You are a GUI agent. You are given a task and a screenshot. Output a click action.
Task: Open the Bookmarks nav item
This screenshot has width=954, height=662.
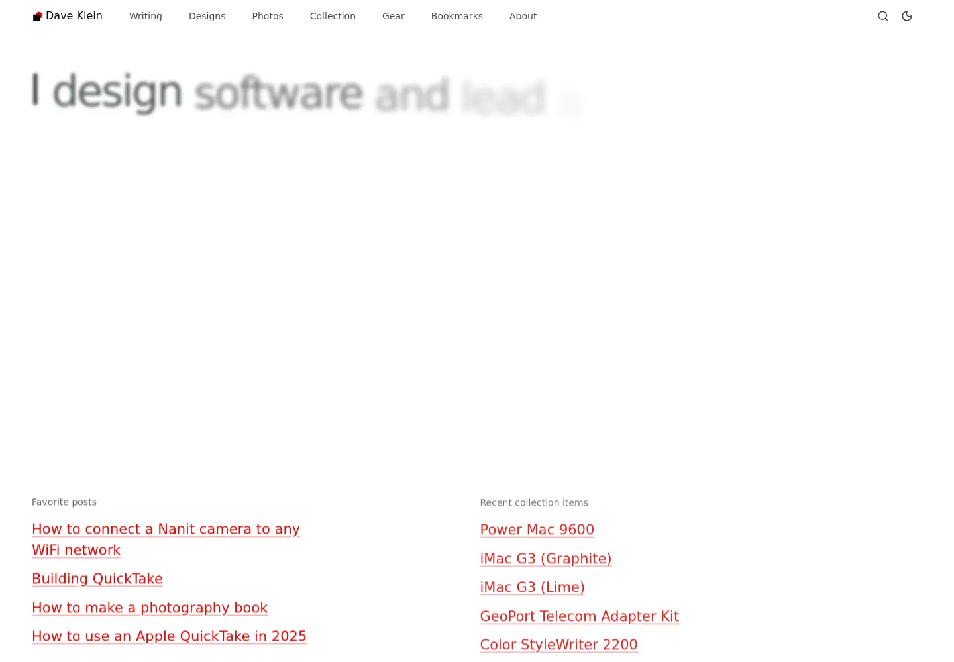[x=457, y=16]
